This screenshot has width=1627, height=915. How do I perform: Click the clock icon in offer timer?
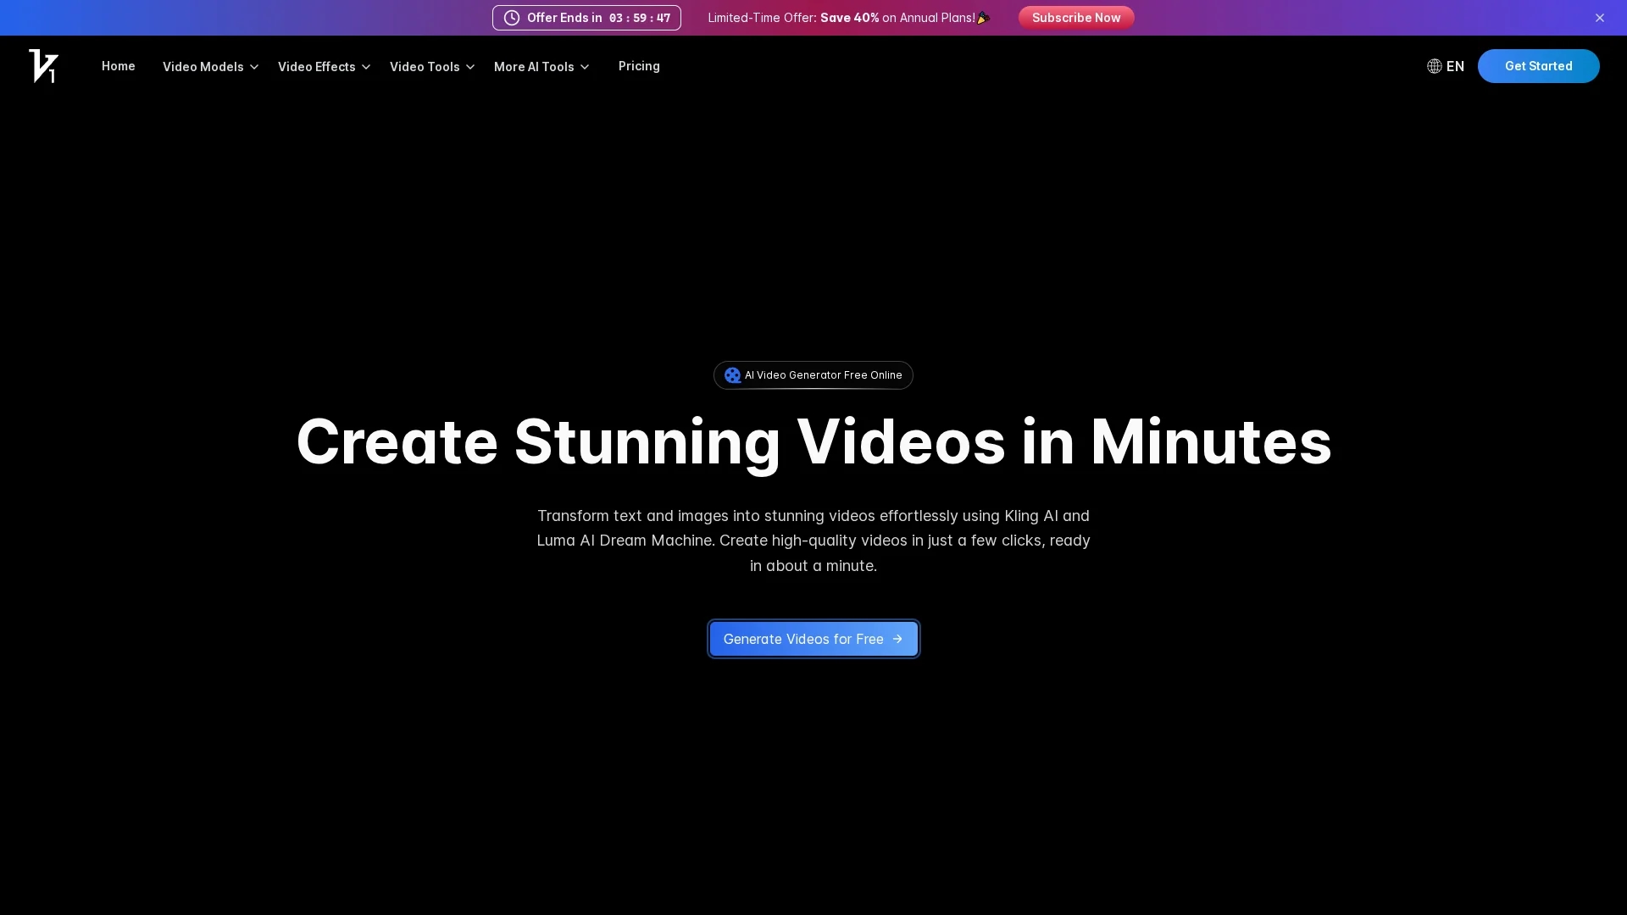[x=512, y=18]
